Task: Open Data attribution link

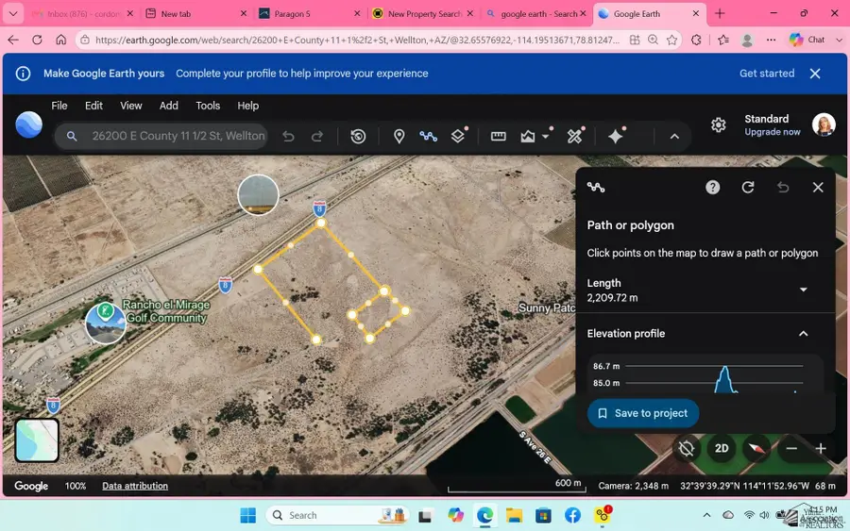Action: pyautogui.click(x=135, y=486)
